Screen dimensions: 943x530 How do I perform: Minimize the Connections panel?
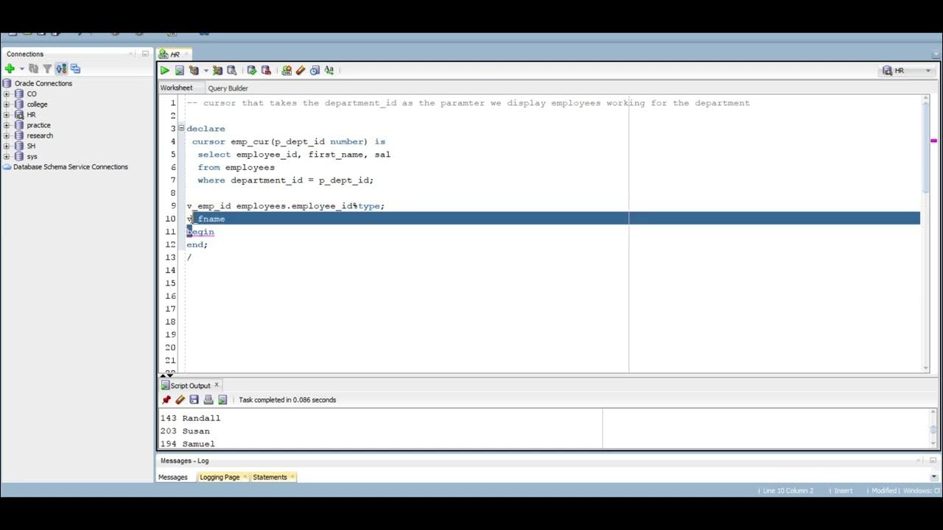[145, 54]
